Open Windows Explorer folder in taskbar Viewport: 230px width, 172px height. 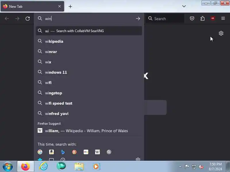pyautogui.click(x=79, y=167)
